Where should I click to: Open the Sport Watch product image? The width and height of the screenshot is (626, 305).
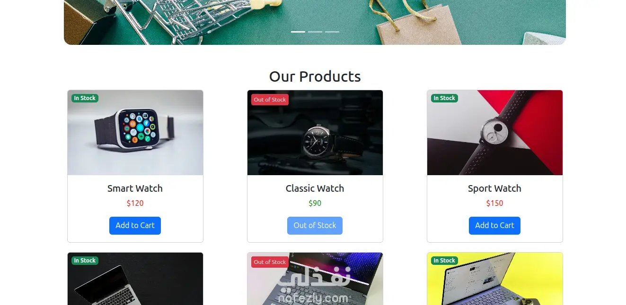[x=495, y=133]
